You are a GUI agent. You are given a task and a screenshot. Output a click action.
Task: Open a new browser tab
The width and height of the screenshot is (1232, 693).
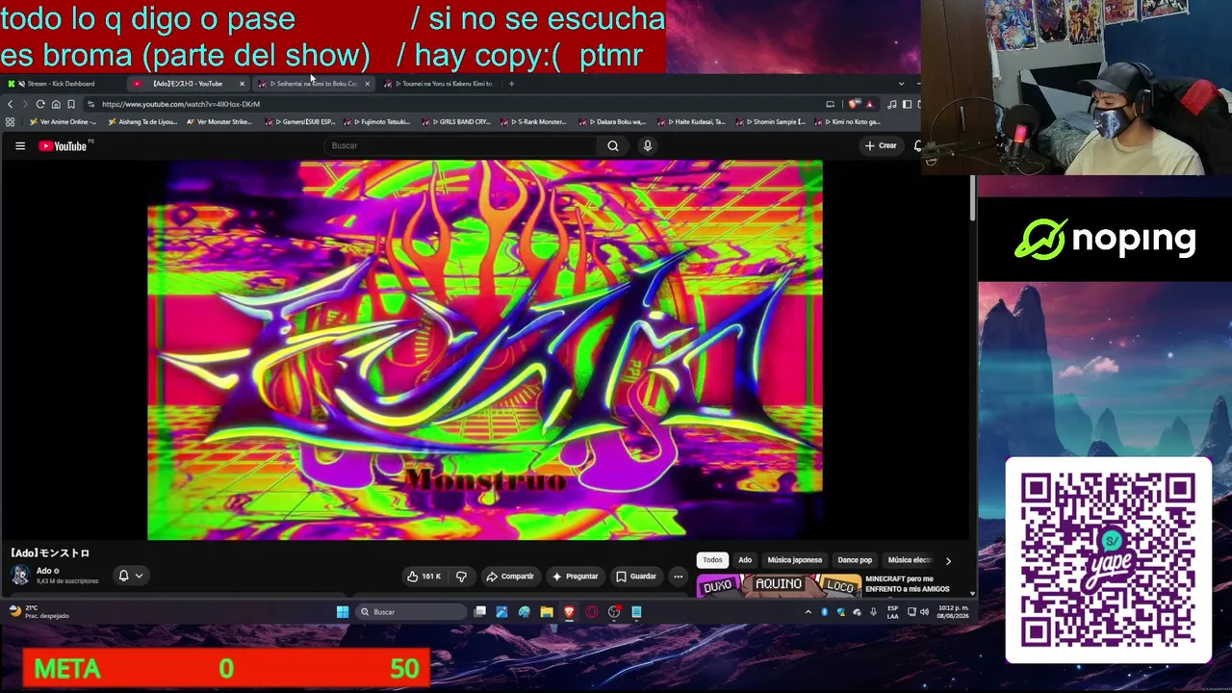point(511,84)
